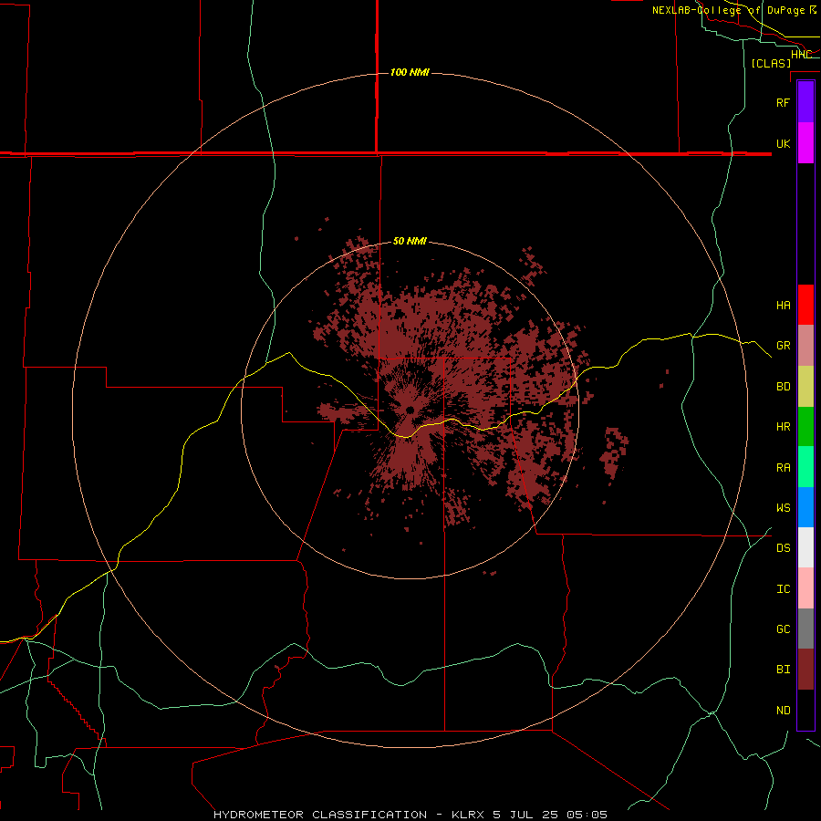Click the magenta UK legend color swatch
Screen dimensions: 821x821
(805, 143)
